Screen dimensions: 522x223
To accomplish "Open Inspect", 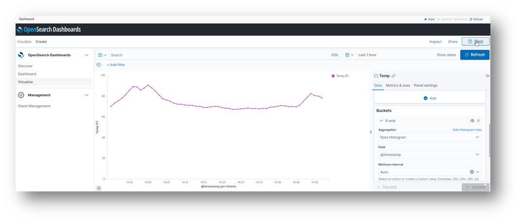I will 435,42.
